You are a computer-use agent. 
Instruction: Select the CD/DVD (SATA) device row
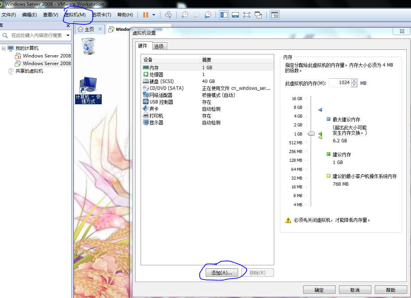[x=207, y=88]
